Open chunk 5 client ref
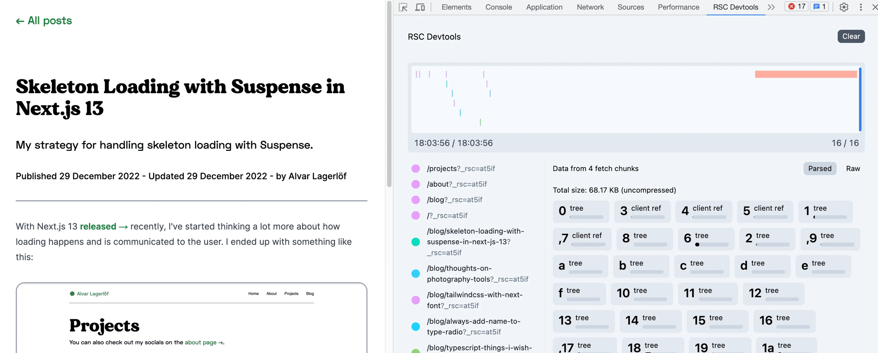This screenshot has width=878, height=353. [765, 211]
